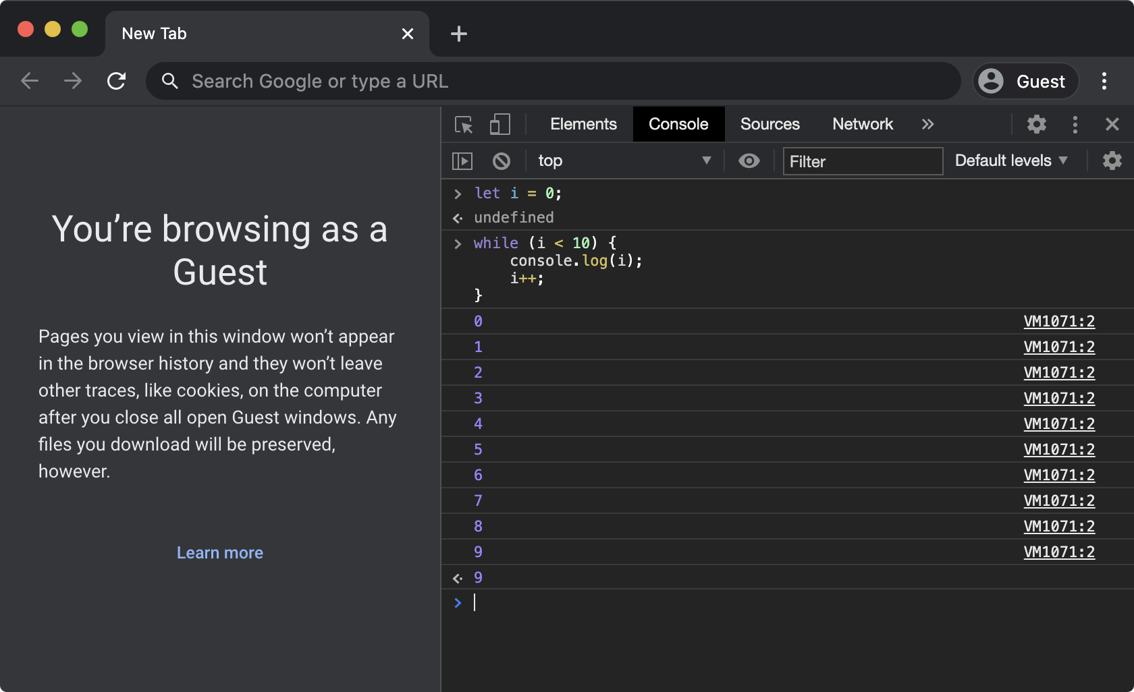The height and width of the screenshot is (692, 1134).
Task: Click the final returned value 9 below the log rows
Action: point(478,578)
